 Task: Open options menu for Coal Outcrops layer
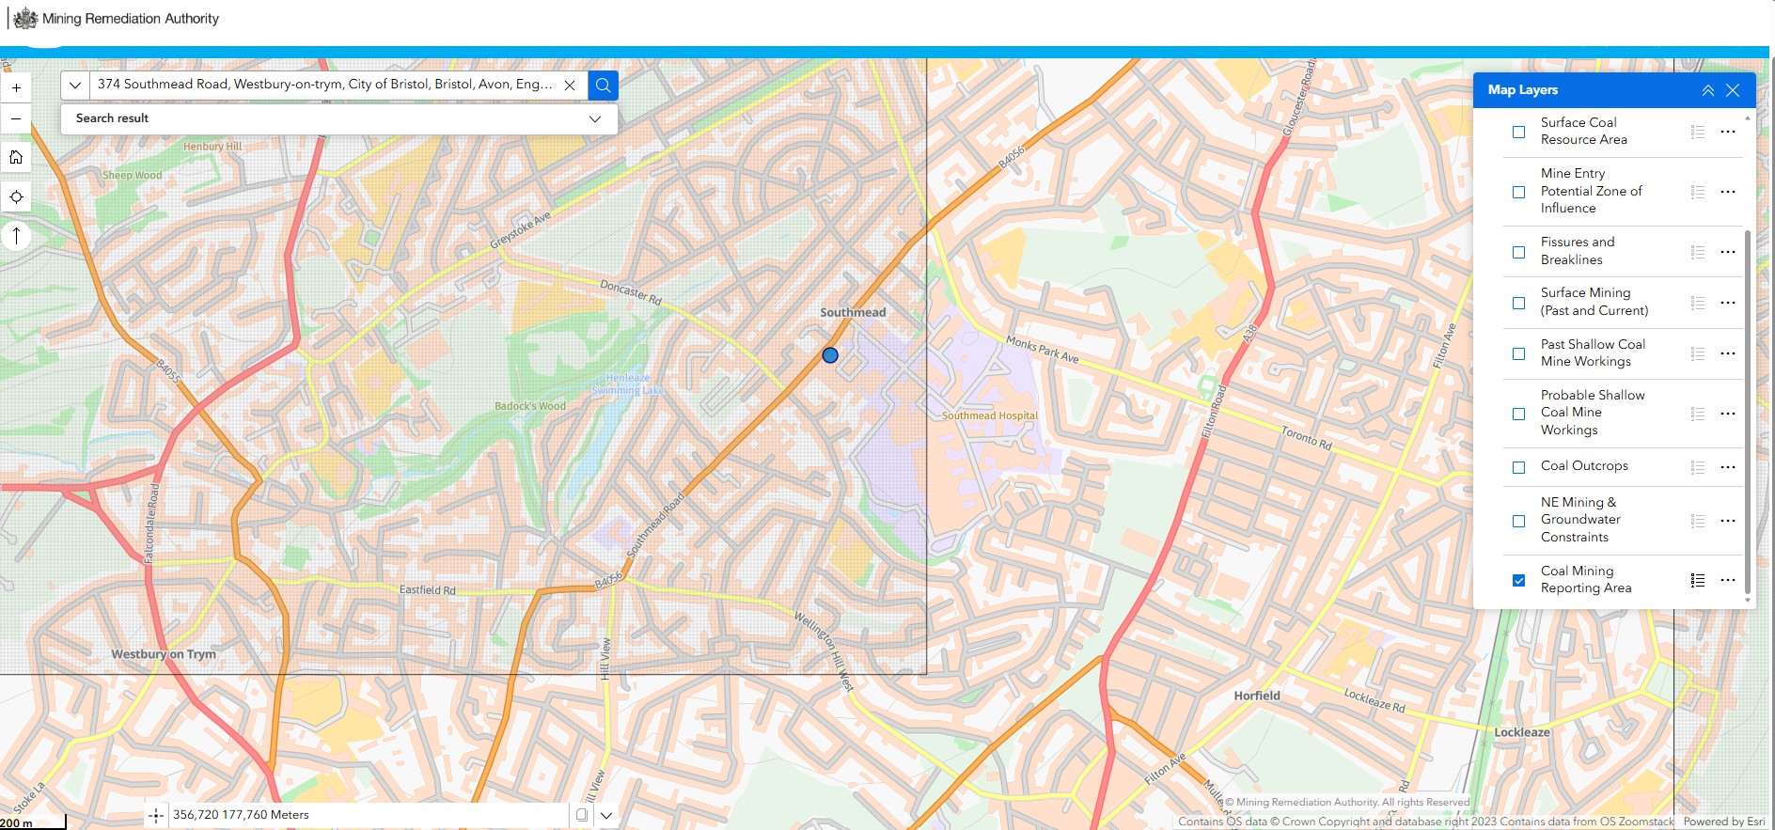[x=1727, y=467]
